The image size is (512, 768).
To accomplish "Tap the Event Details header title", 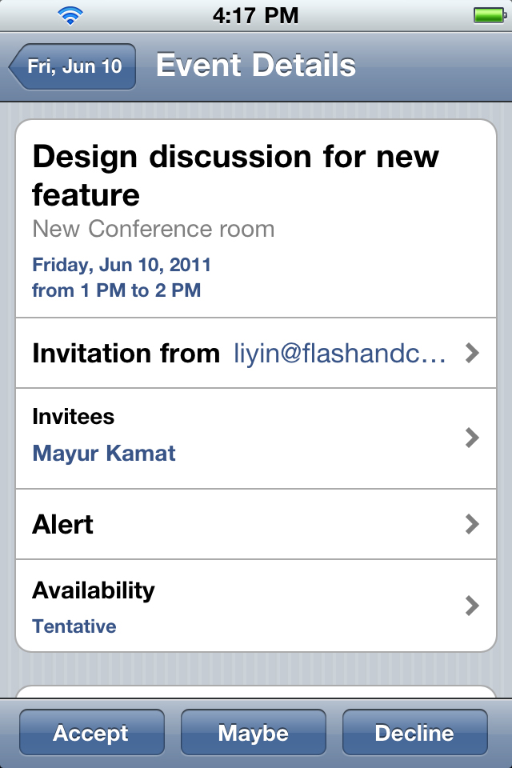I will pyautogui.click(x=256, y=66).
